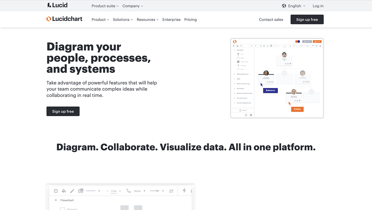Open the line style dropdown next to the line icon
The width and height of the screenshot is (372, 210).
[x=99, y=191]
